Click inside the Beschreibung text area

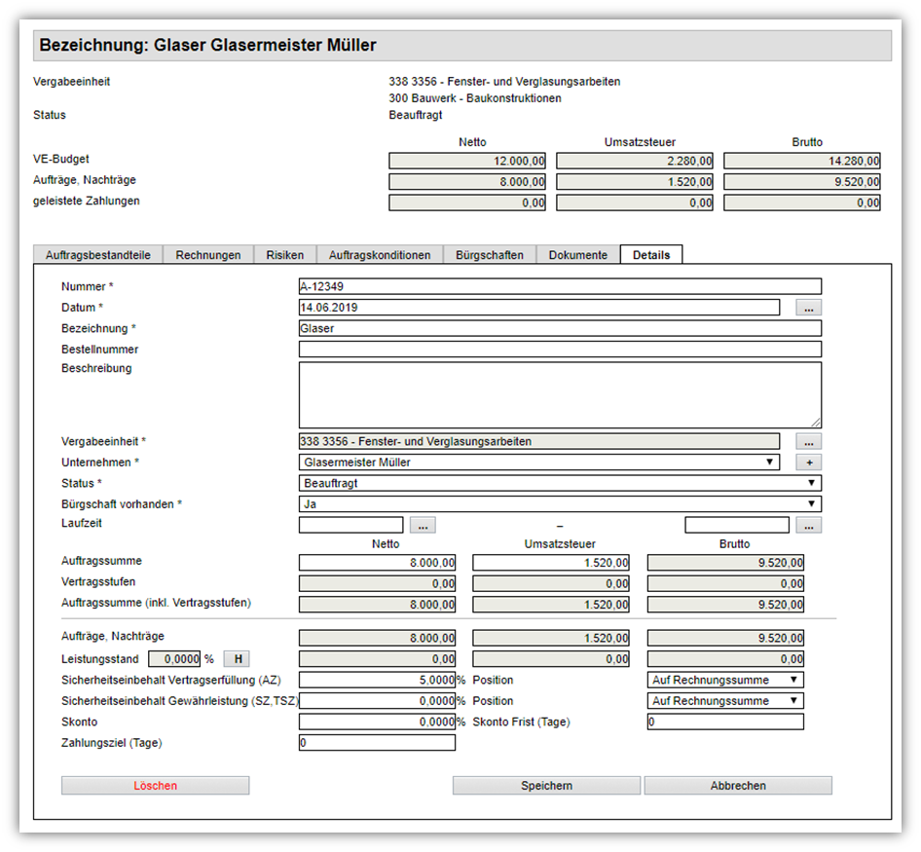coord(560,395)
